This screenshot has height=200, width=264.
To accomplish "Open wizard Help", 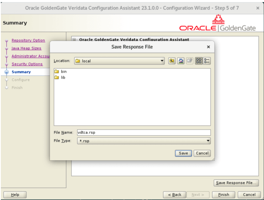I will (15, 195).
